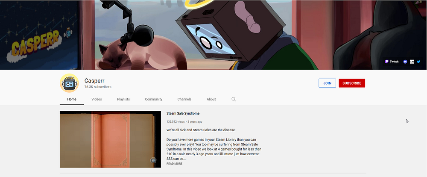This screenshot has width=427, height=177.
Task: Go to the Community tab
Action: 154,99
